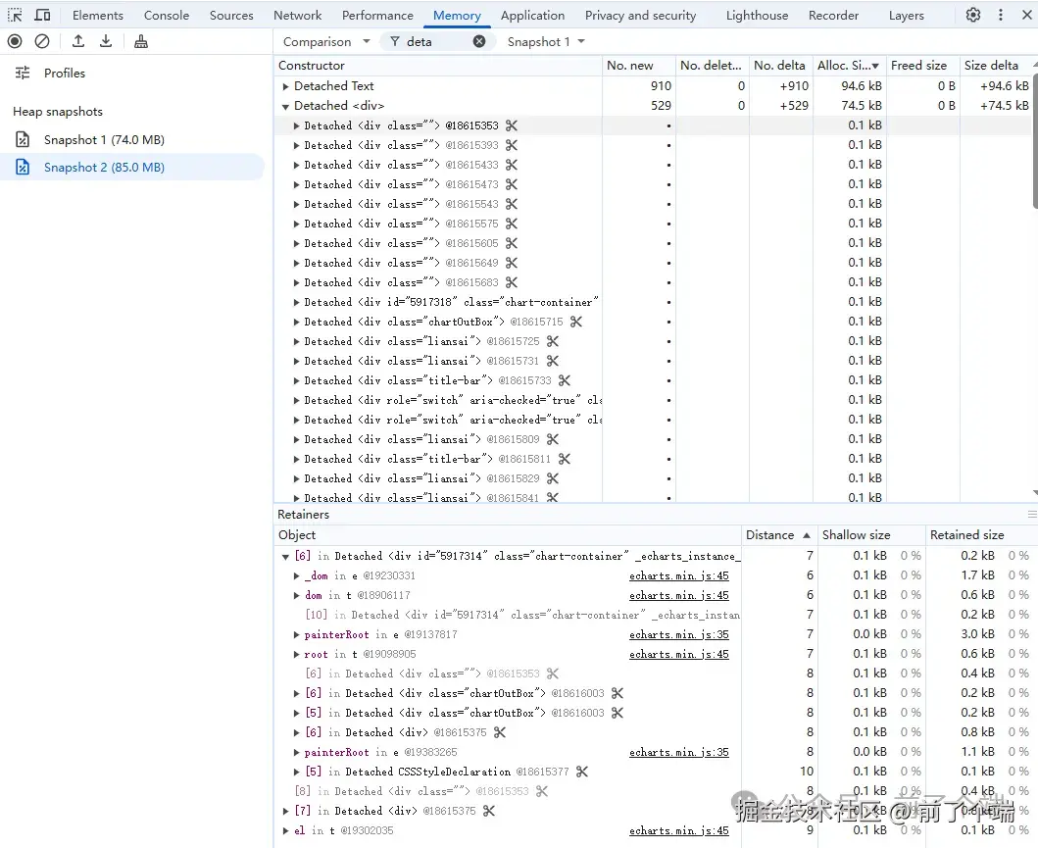
Task: Open echarts.min.js:45 link on _dom row
Action: (x=678, y=575)
